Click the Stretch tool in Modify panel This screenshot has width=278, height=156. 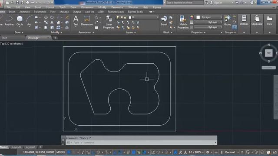coord(46,27)
